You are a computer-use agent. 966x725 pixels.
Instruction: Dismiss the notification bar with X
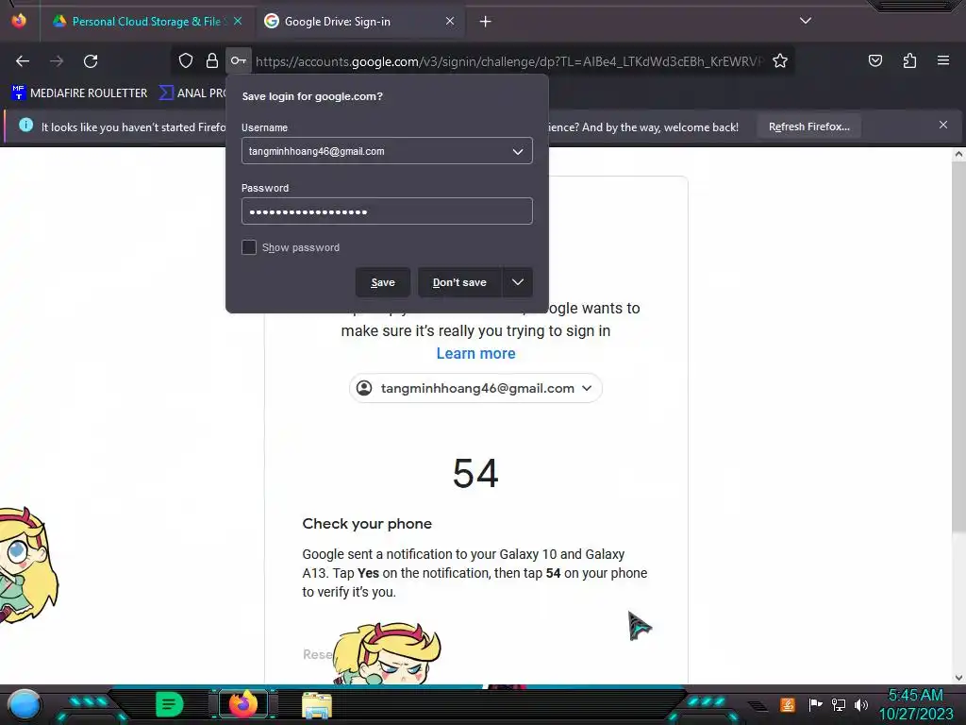(943, 126)
